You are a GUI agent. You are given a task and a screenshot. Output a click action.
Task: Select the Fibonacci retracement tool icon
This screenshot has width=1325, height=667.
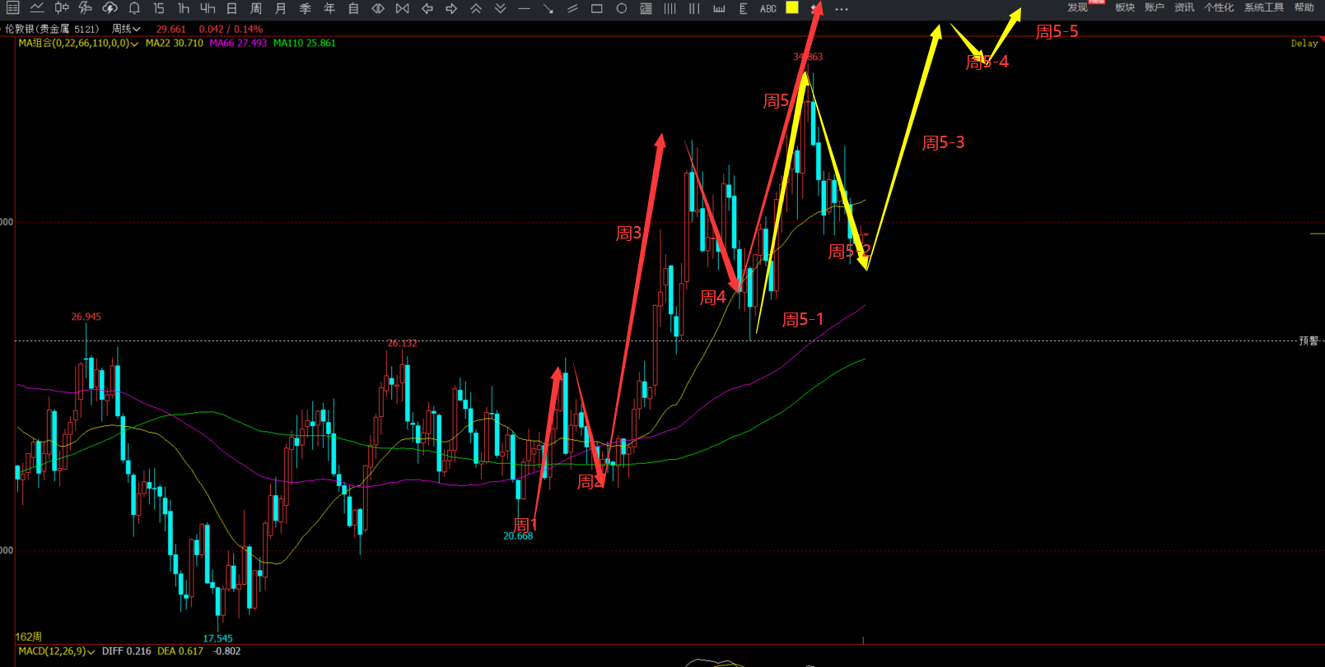point(743,8)
